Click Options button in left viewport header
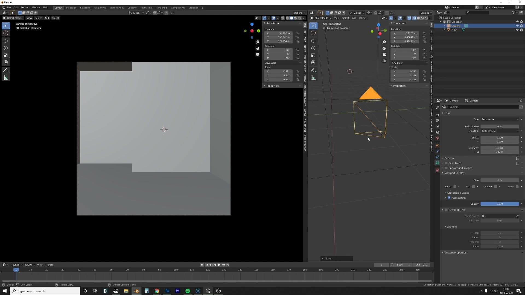 click(x=299, y=13)
